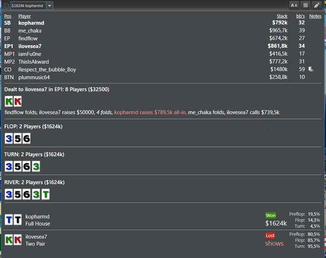326x258 pixels.
Task: Click the Notes column header
Action: pos(315,16)
